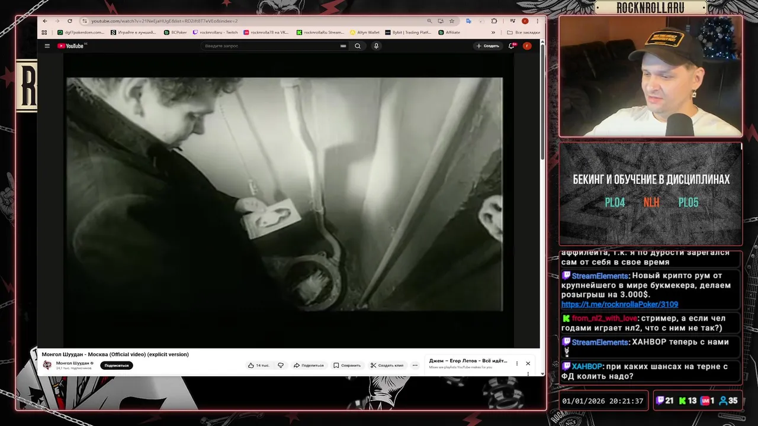Dislike the video with thumbs-down

pyautogui.click(x=281, y=366)
